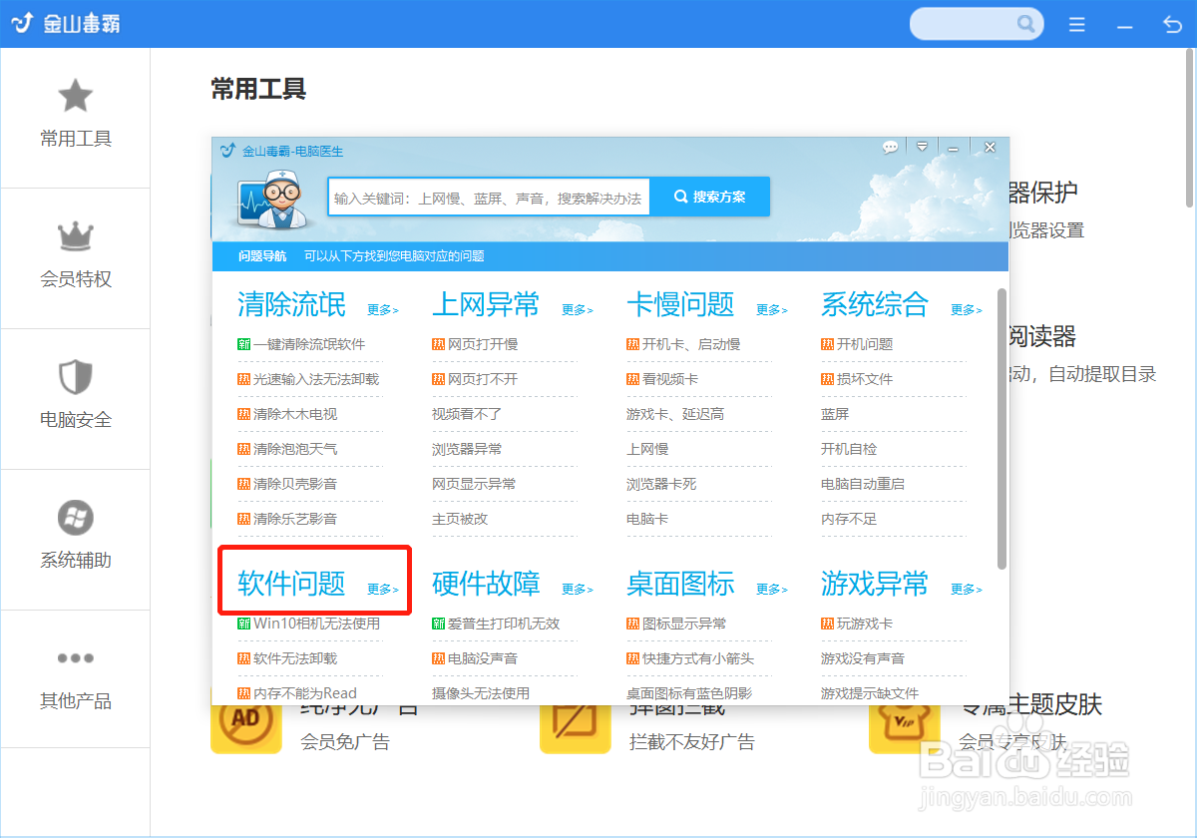Select 网页打开慢
Image resolution: width=1197 pixels, height=838 pixels.
(483, 344)
